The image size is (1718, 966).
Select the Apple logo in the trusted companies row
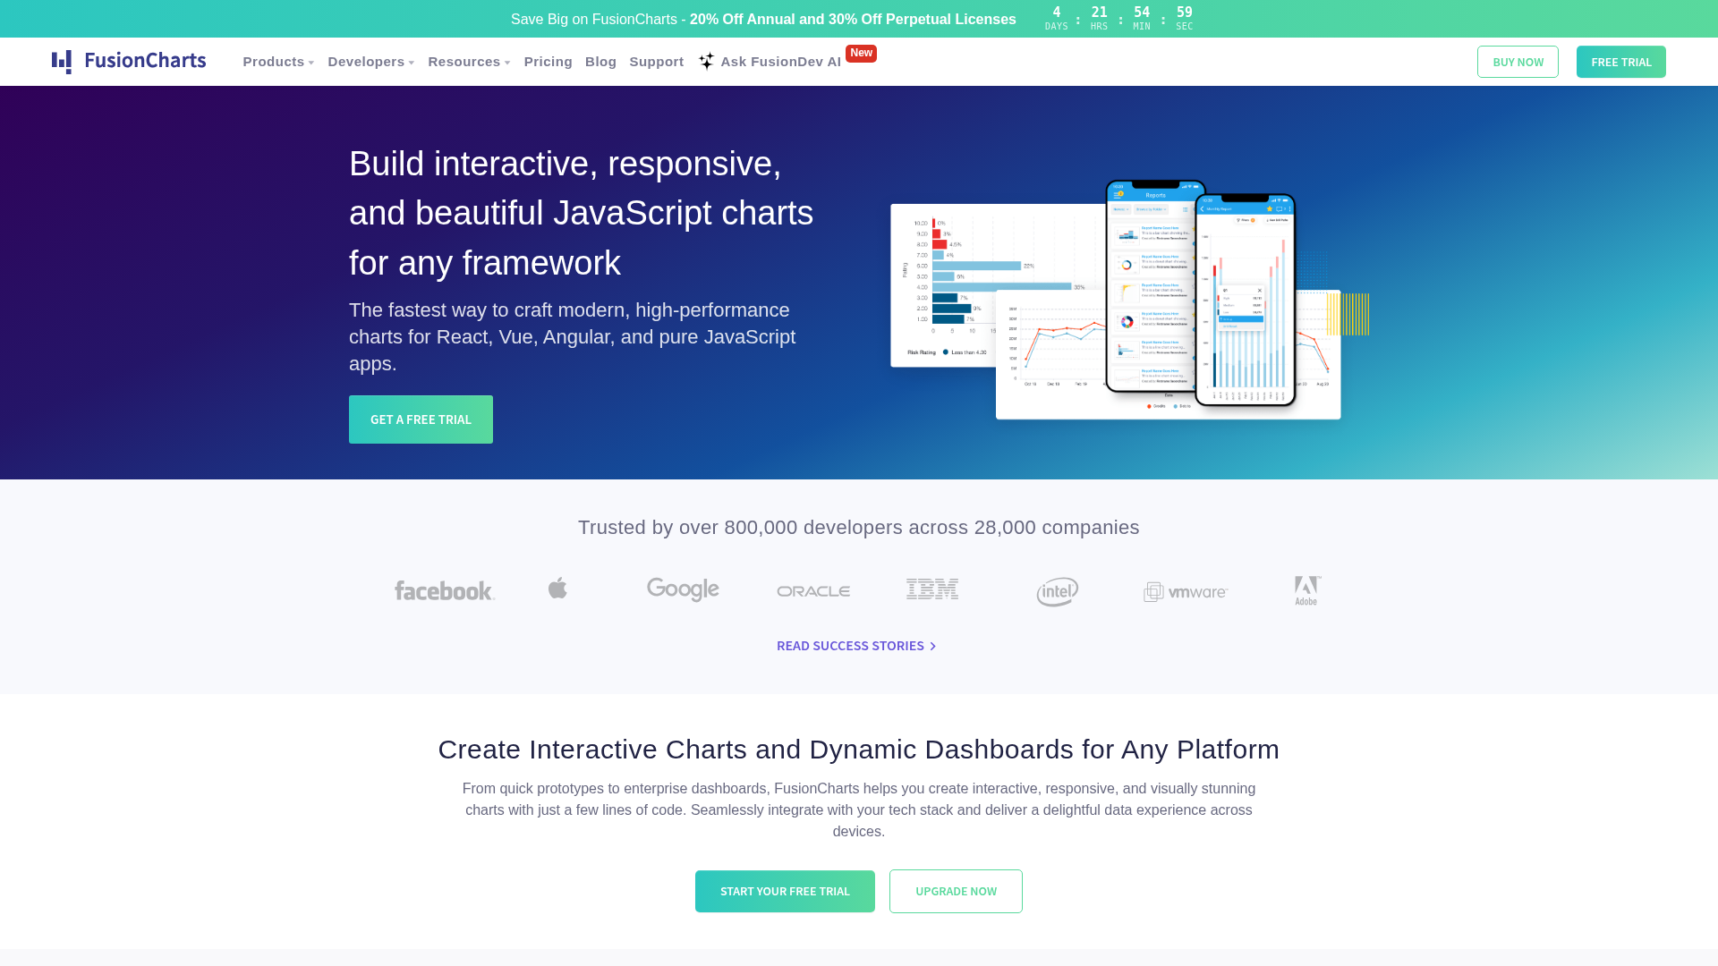557,589
